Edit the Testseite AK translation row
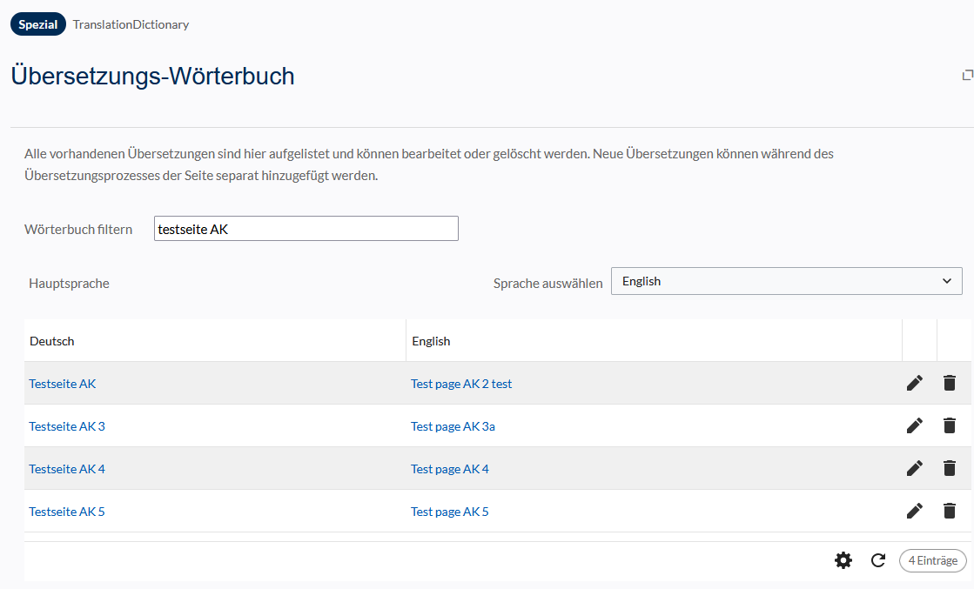This screenshot has height=589, width=974. pyautogui.click(x=914, y=383)
